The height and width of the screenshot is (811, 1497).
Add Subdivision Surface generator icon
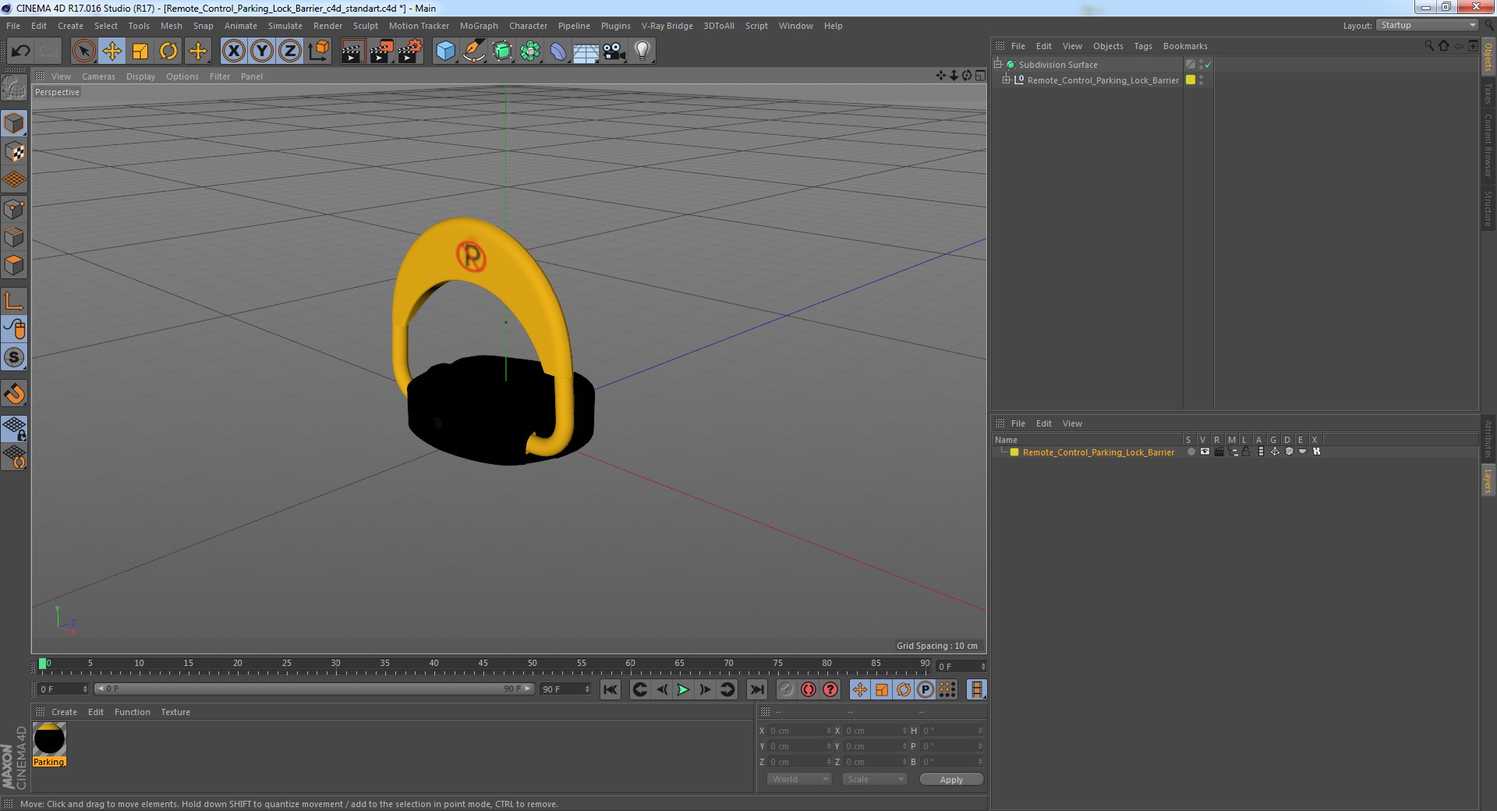(502, 51)
